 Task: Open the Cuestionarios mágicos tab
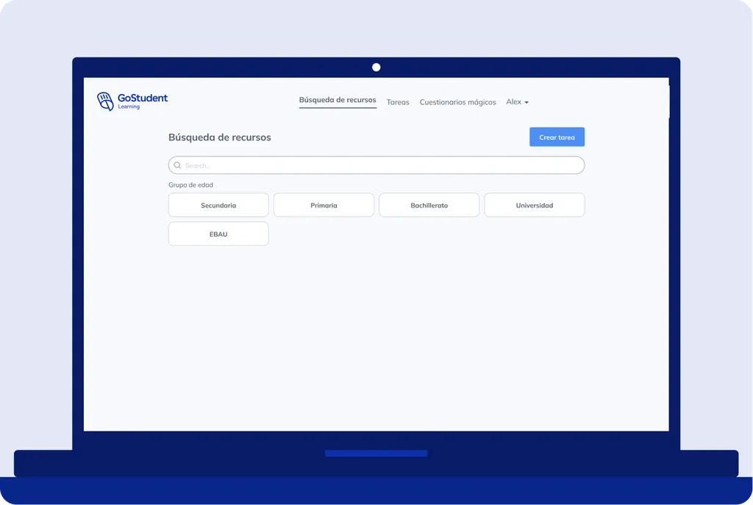[x=457, y=102]
